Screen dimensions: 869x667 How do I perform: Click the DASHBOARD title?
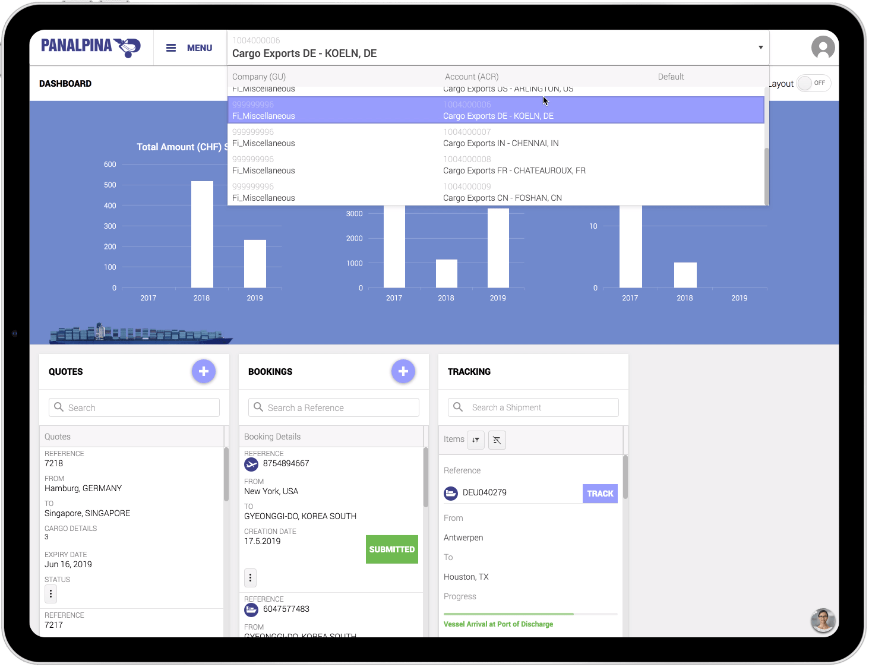pos(65,84)
